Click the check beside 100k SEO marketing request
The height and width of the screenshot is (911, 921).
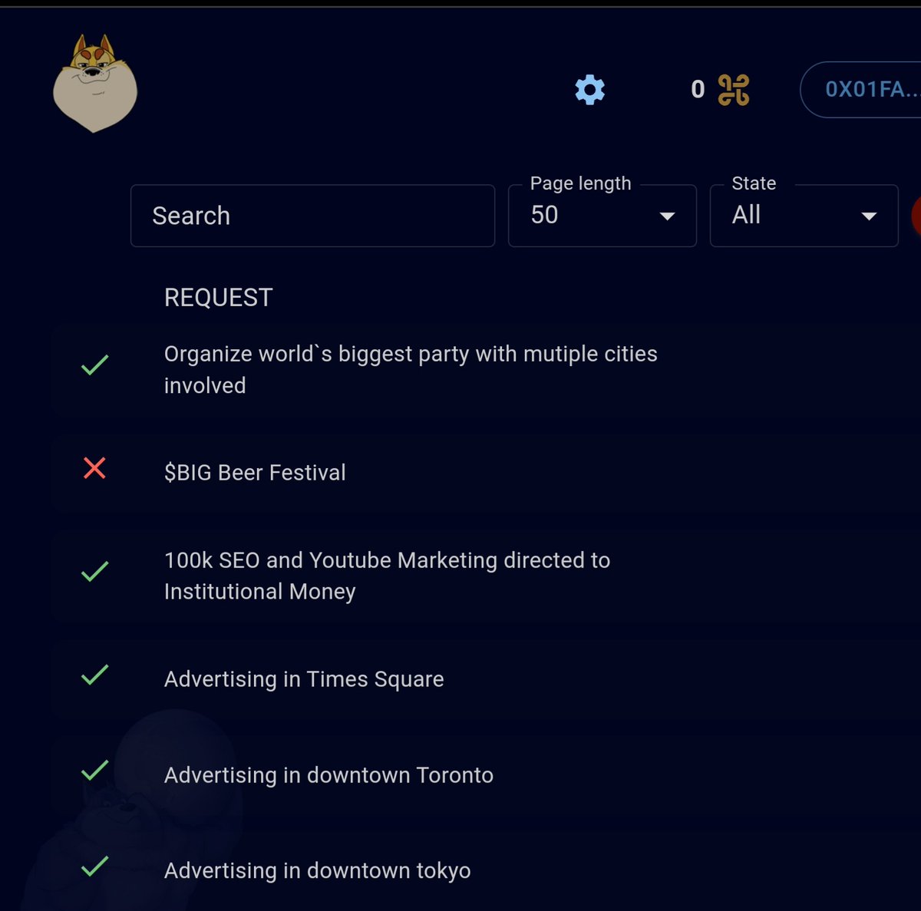click(x=95, y=571)
